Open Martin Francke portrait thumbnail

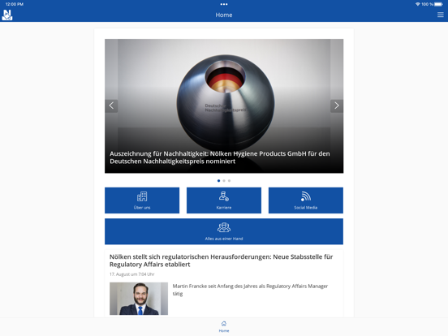pos(139,299)
